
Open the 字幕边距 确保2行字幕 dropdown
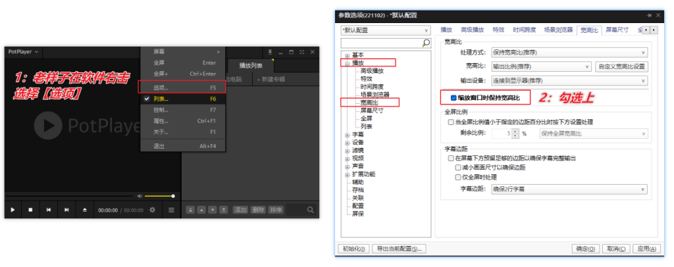click(569, 189)
